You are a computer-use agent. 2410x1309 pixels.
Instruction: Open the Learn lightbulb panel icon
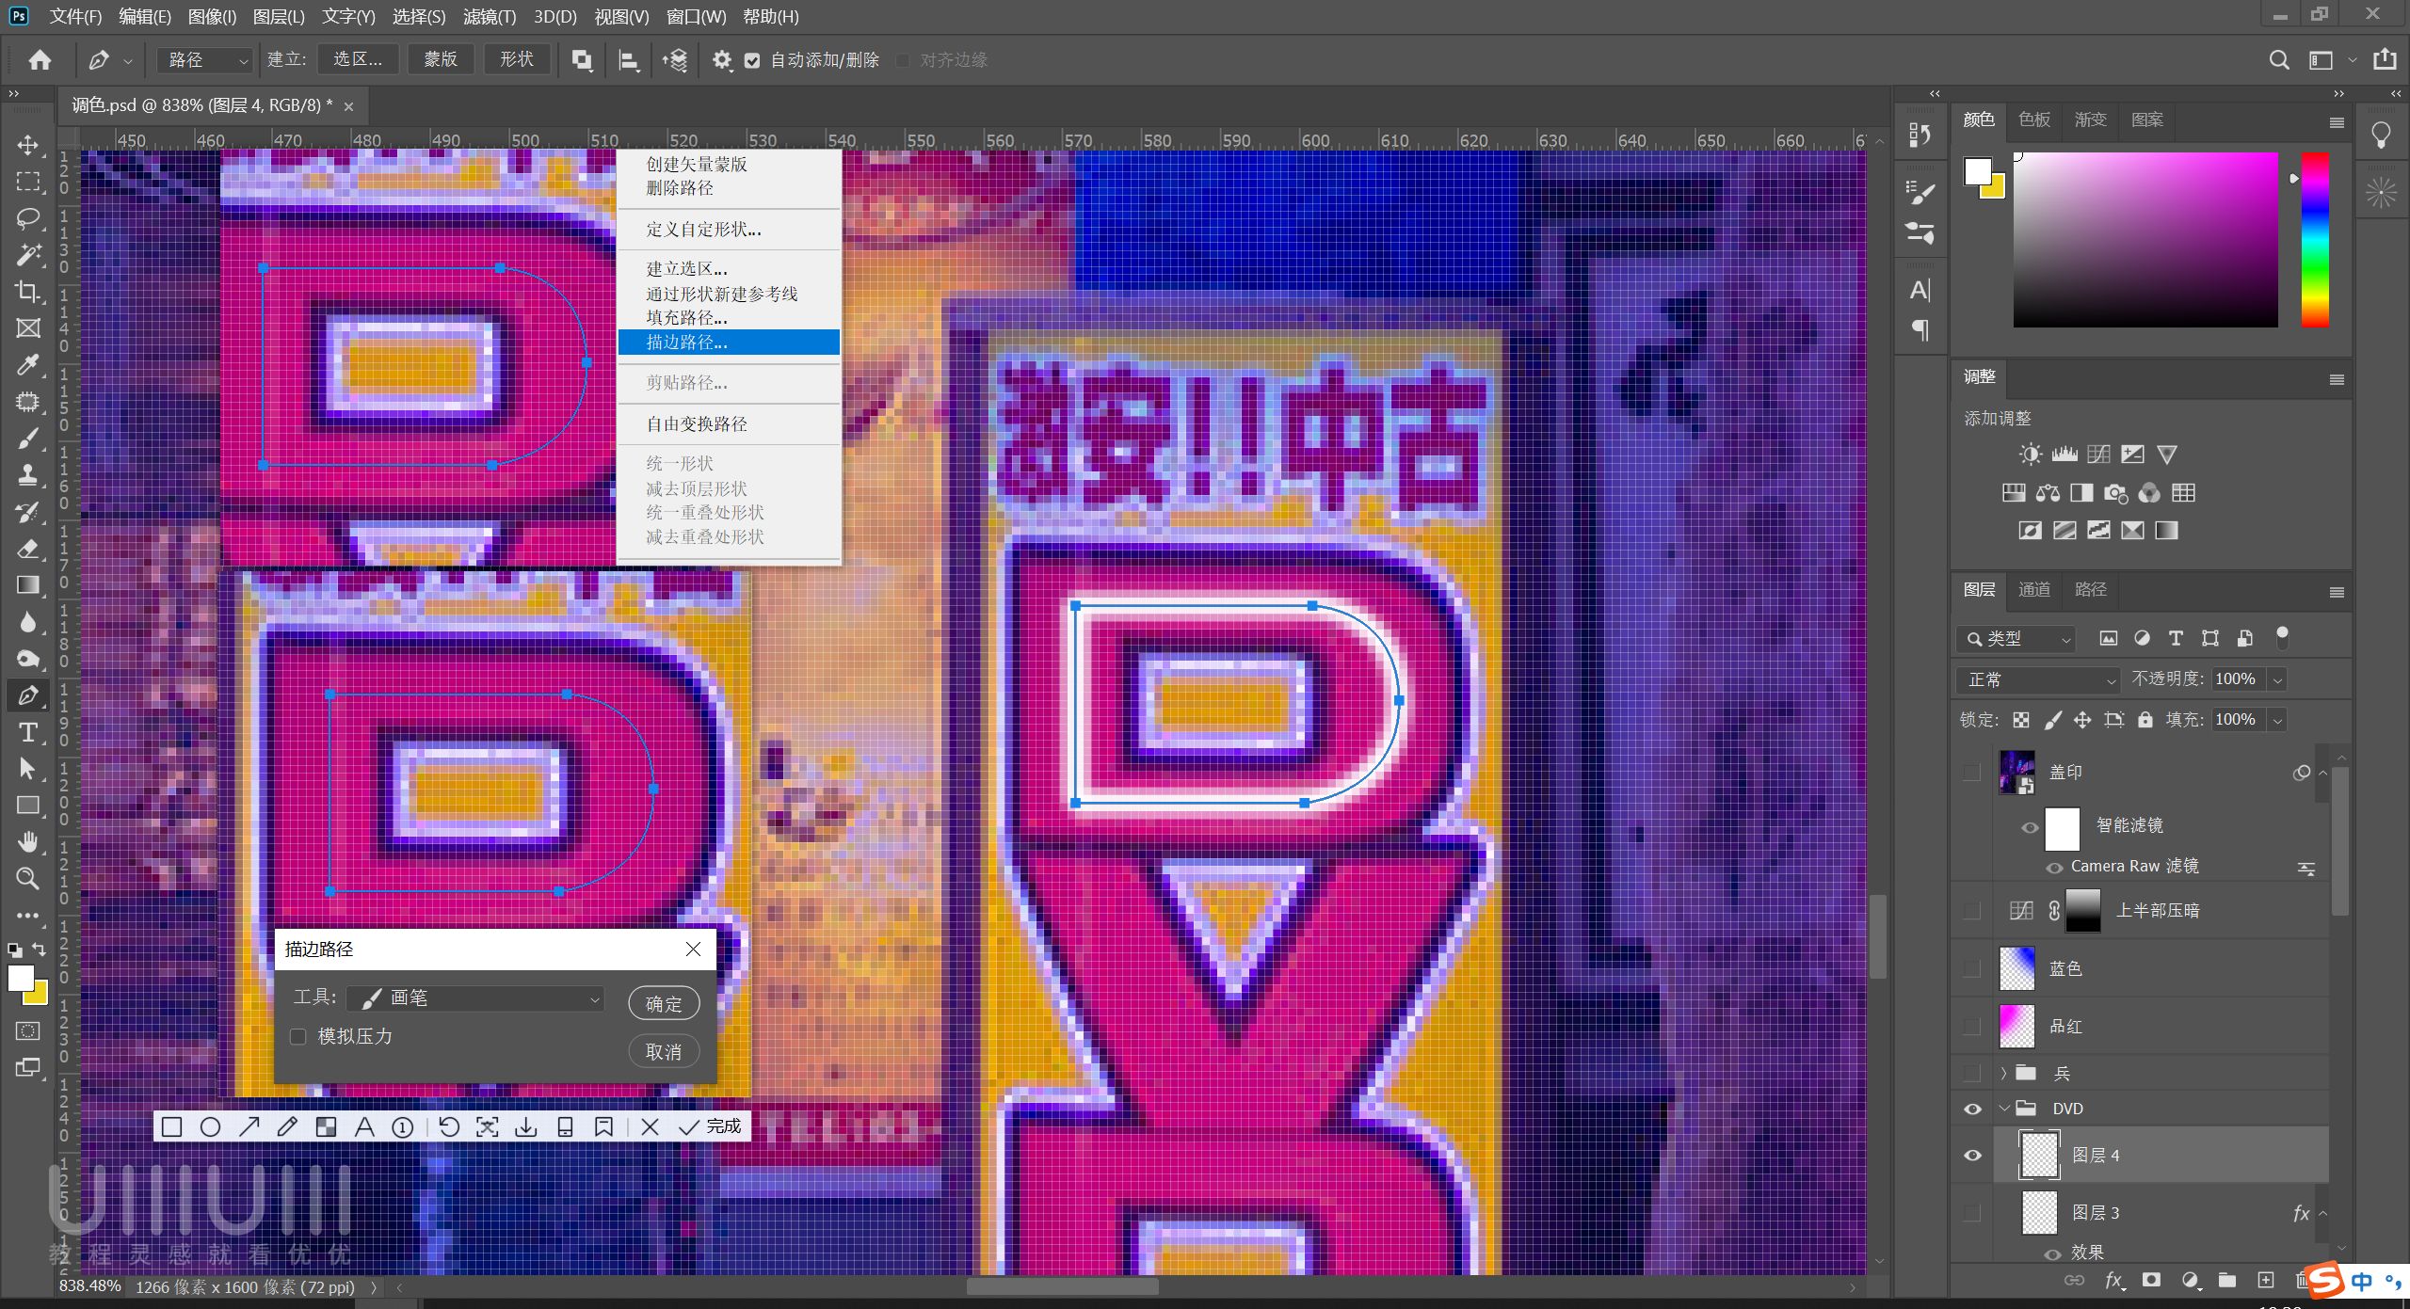click(2382, 136)
